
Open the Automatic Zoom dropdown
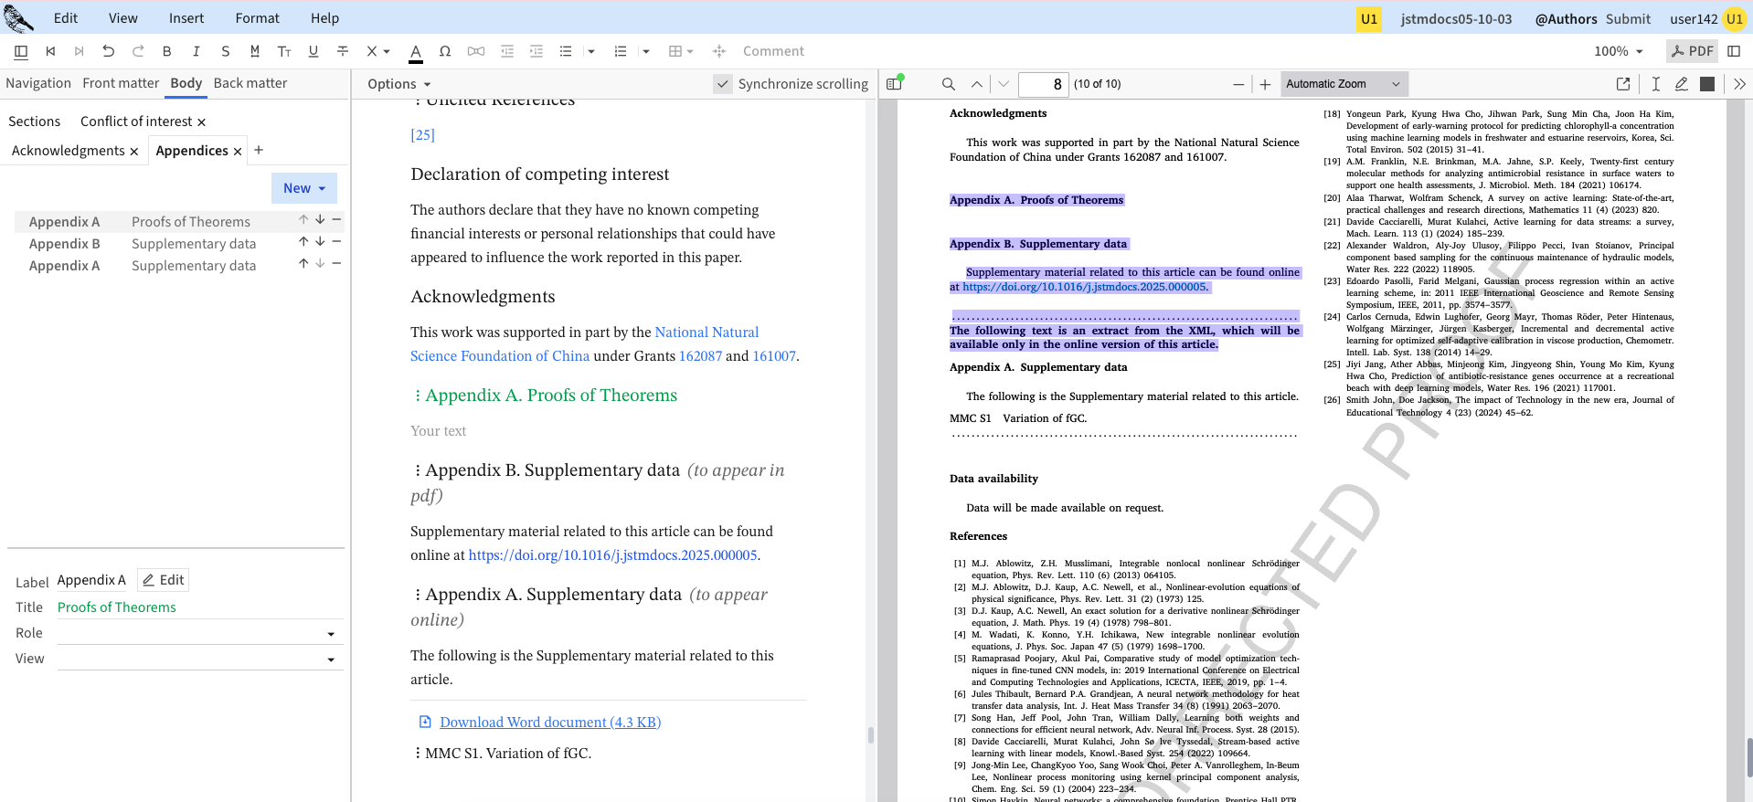(1344, 84)
